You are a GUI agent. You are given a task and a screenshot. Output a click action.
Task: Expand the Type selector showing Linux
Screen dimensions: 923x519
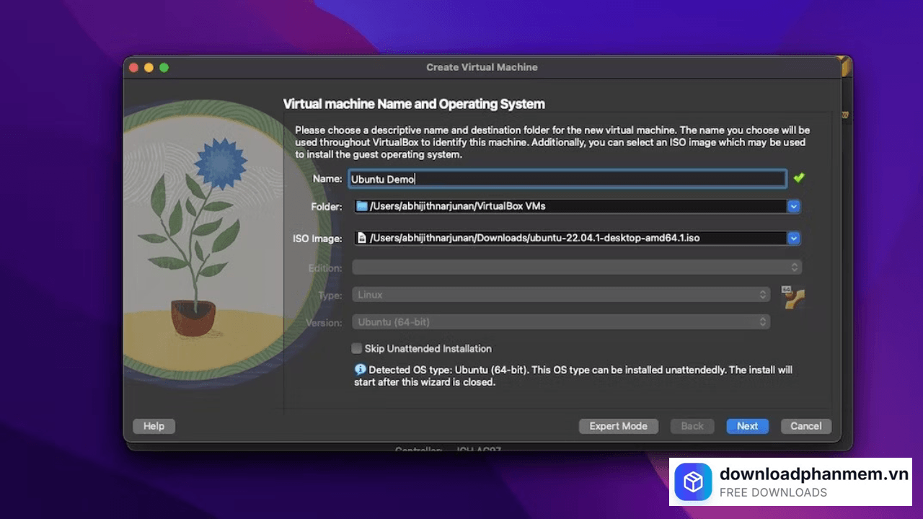click(x=762, y=294)
